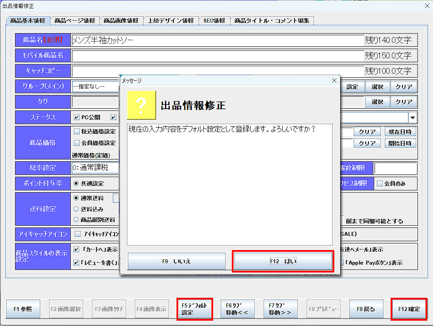This screenshot has width=433, height=326.
Task: Switch to the 商品ページ情報 tab
Action: tap(75, 21)
